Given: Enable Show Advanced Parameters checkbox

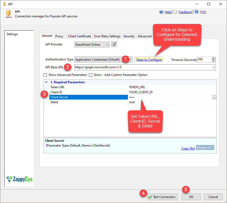Looking at the screenshot, I should click(x=45, y=75).
